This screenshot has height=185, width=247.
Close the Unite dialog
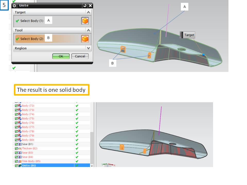(90, 6)
